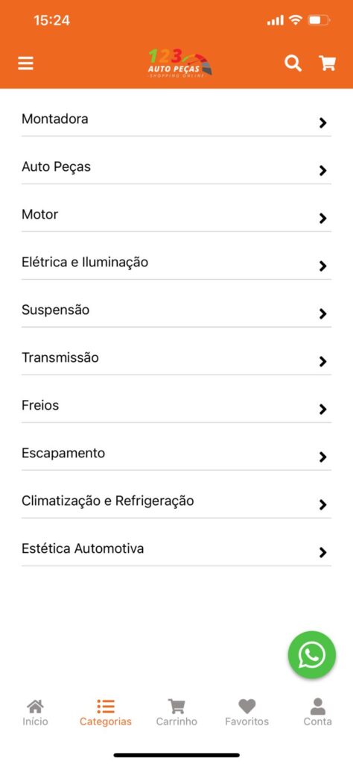Tap the search magnifier icon

click(293, 63)
